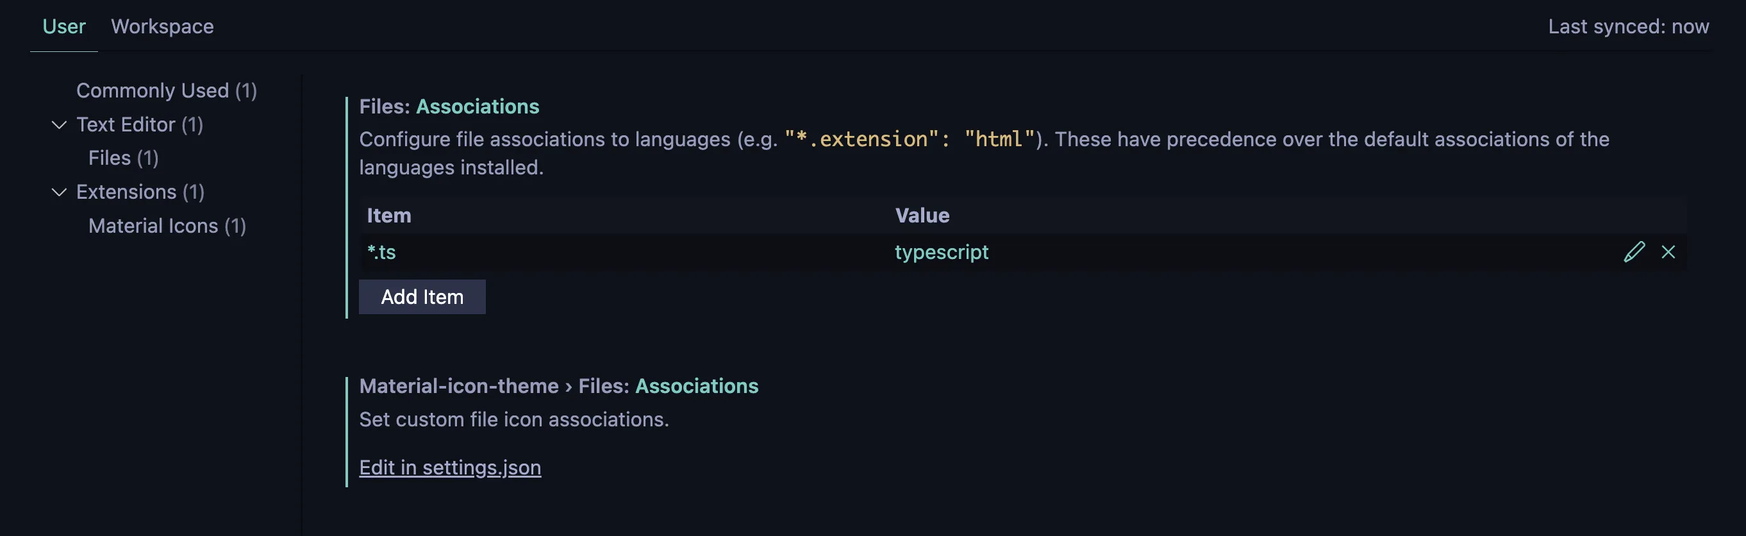Switch to the Workspace settings tab
Screen dimensions: 1746x536
pyautogui.click(x=162, y=26)
